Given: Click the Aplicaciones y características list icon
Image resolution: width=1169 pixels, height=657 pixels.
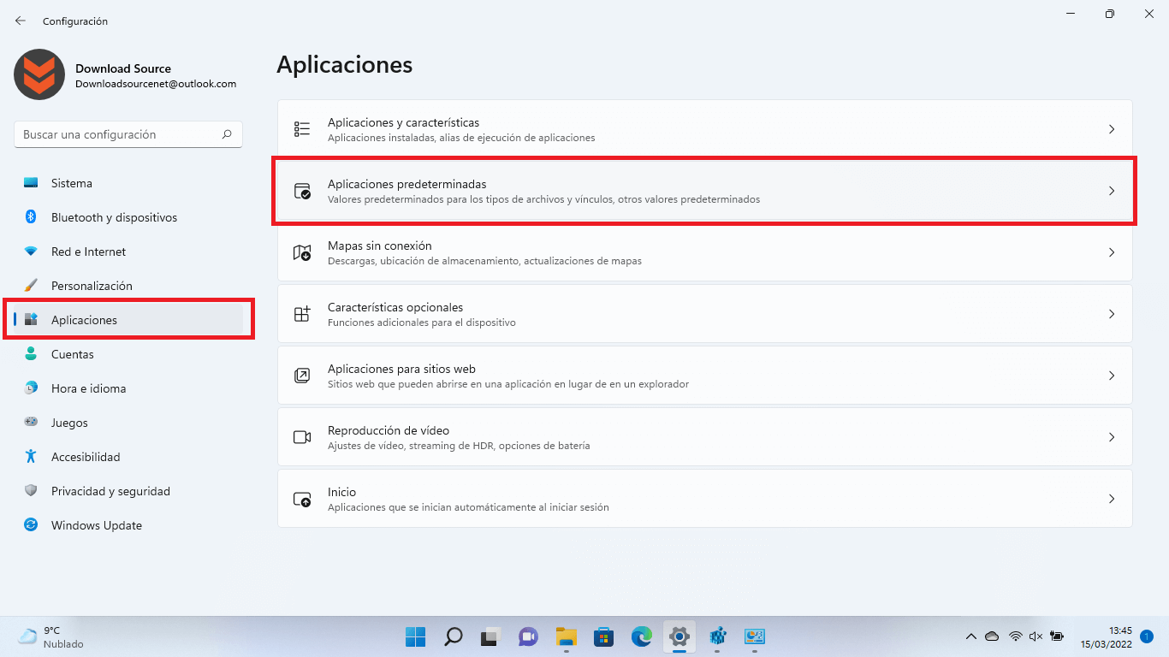Looking at the screenshot, I should point(302,129).
